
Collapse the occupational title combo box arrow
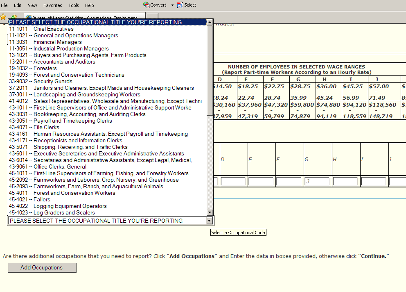tap(210, 221)
